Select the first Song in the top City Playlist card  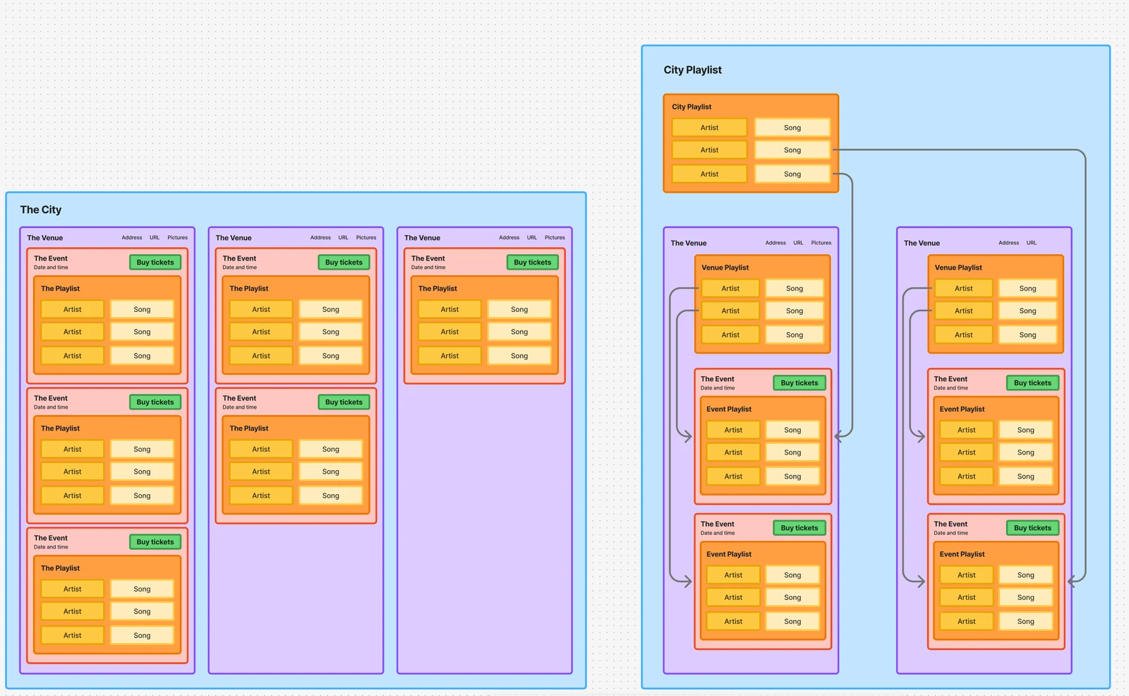tap(792, 128)
